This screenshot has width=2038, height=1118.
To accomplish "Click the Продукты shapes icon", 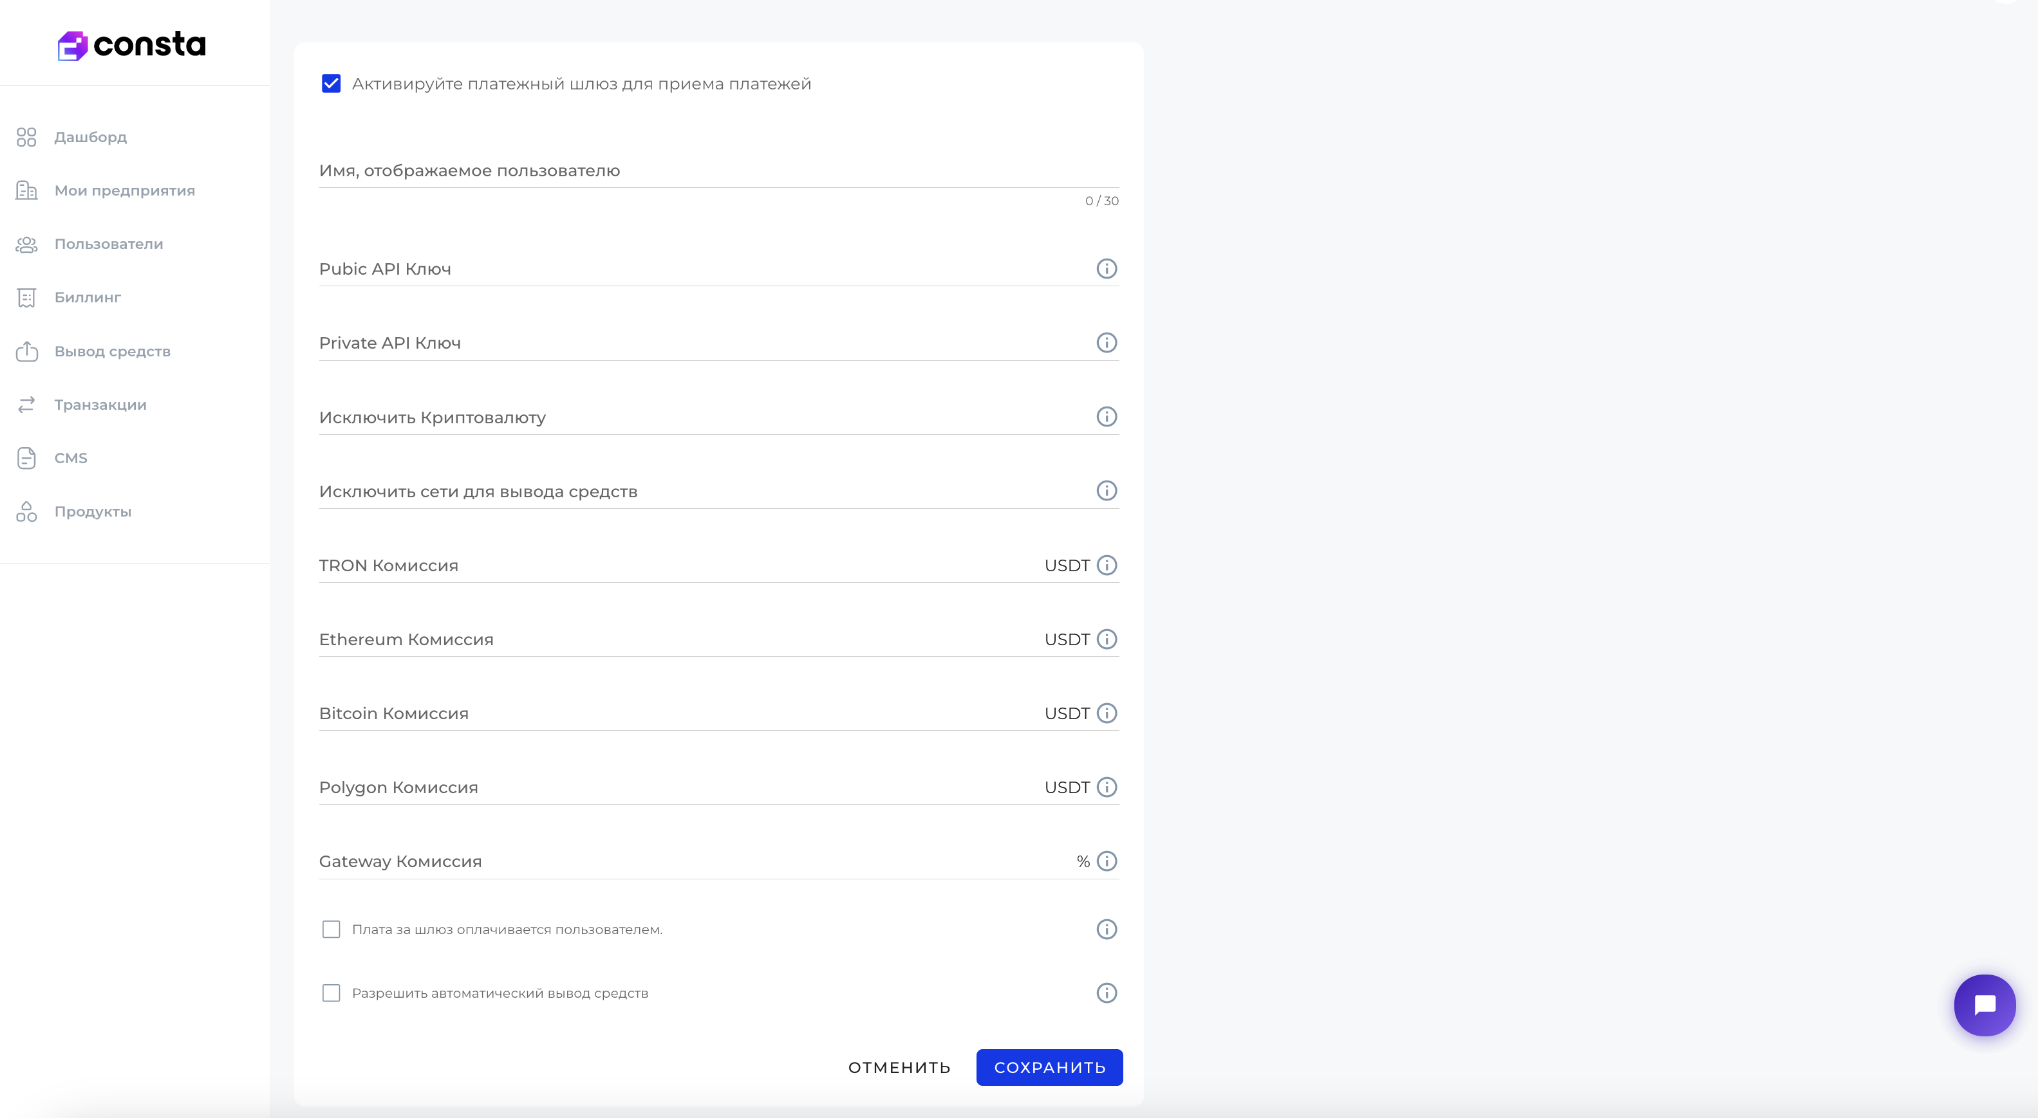I will [26, 511].
